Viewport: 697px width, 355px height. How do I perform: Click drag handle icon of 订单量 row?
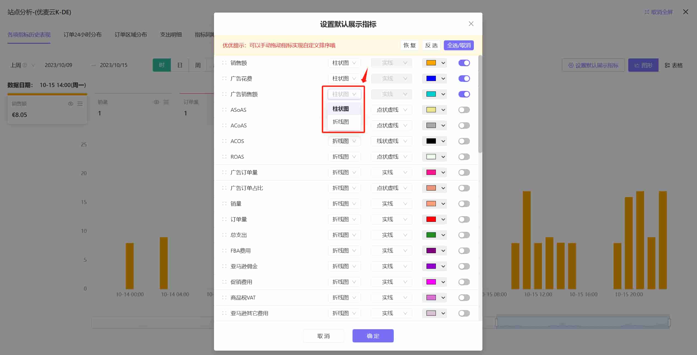pos(224,219)
